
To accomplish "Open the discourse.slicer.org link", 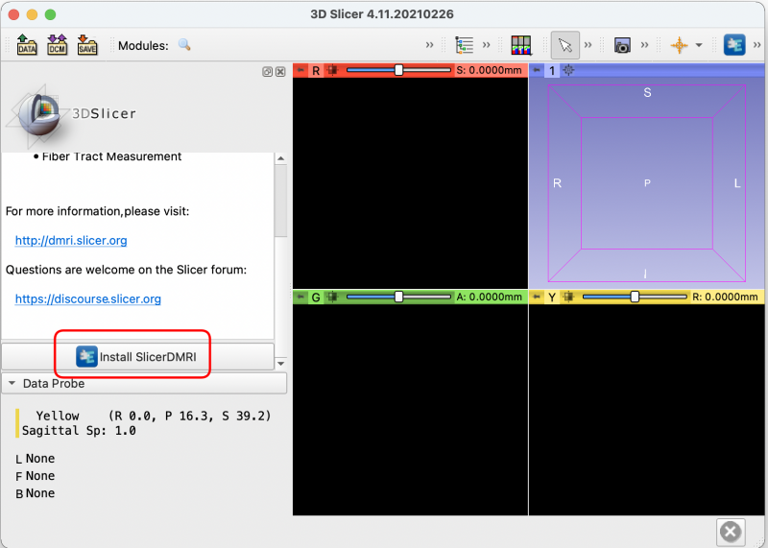I will point(87,298).
